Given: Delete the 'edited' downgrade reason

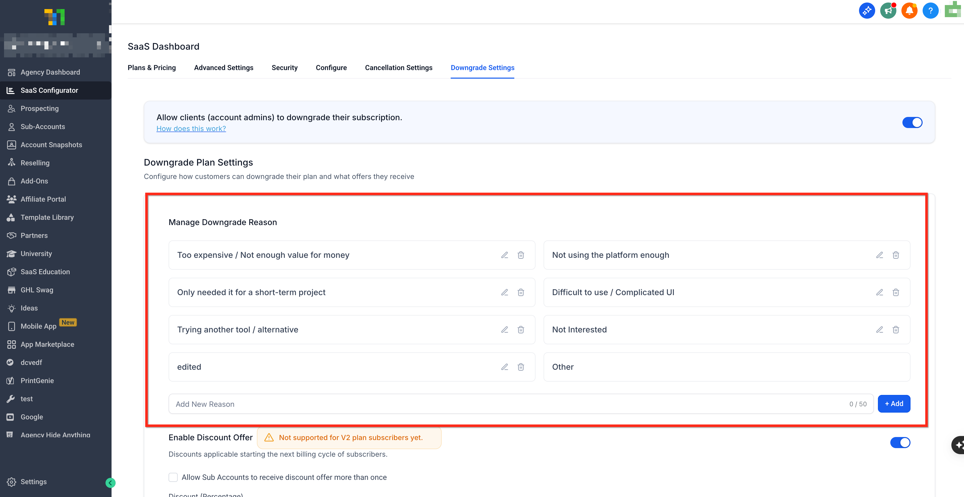Looking at the screenshot, I should tap(521, 367).
